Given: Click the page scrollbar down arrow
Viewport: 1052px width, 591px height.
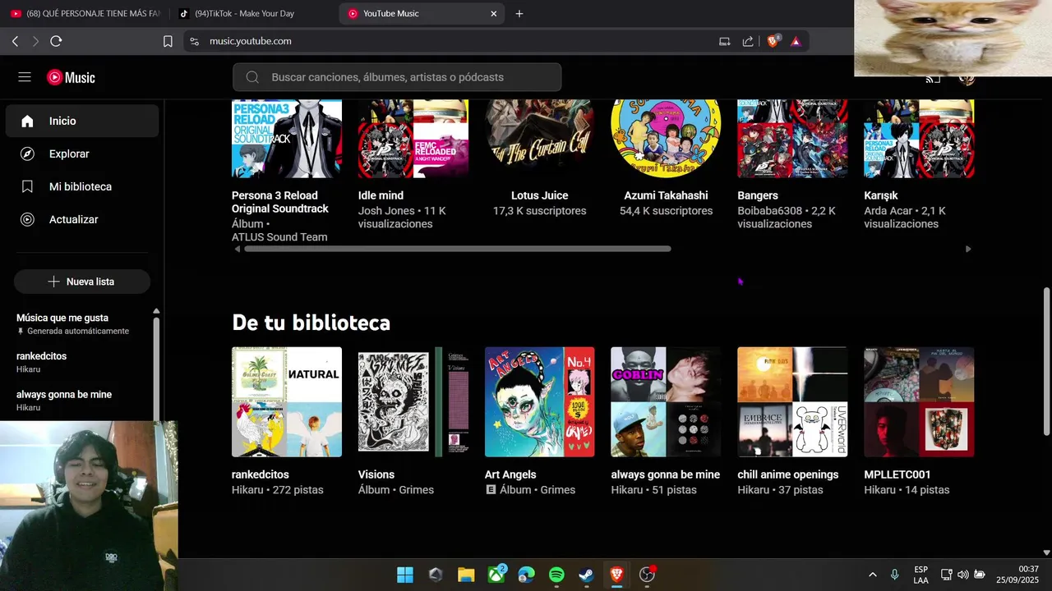Looking at the screenshot, I should coord(1046,553).
